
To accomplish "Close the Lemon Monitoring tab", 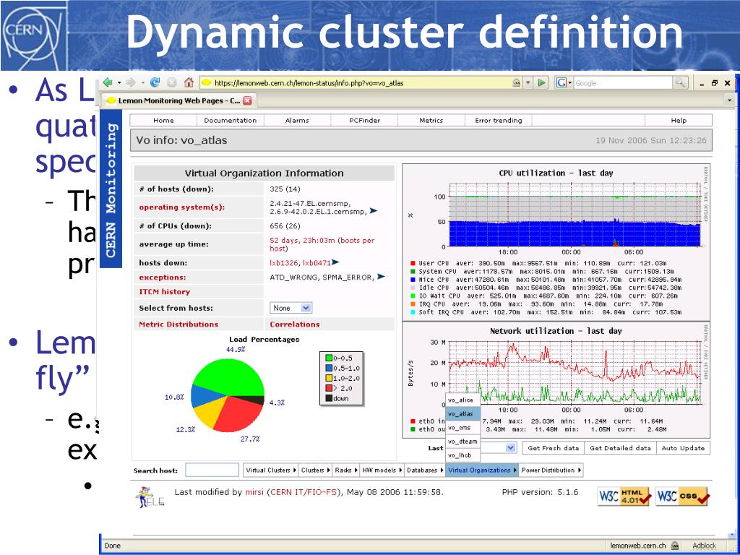I will tap(247, 100).
